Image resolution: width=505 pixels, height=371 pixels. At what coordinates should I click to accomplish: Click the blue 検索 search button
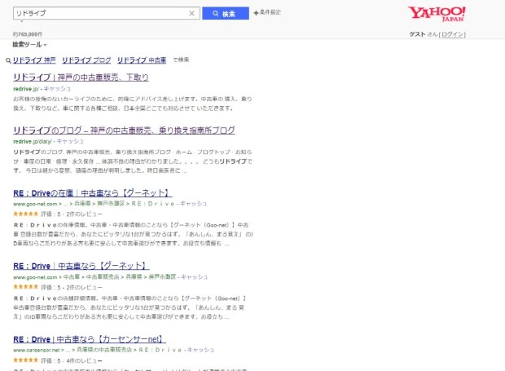(x=226, y=13)
